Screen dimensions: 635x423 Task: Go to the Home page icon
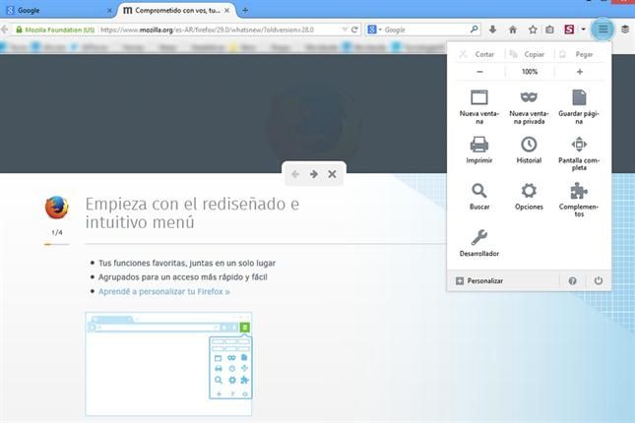tap(513, 30)
